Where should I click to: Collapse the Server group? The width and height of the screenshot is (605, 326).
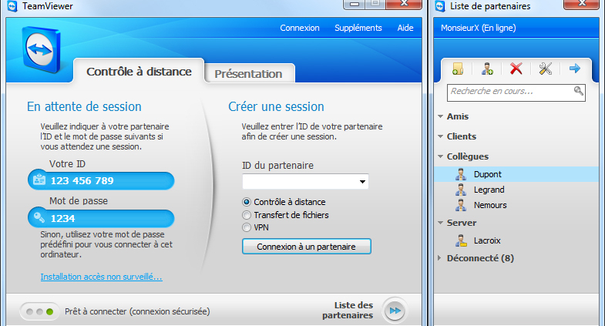pyautogui.click(x=441, y=223)
